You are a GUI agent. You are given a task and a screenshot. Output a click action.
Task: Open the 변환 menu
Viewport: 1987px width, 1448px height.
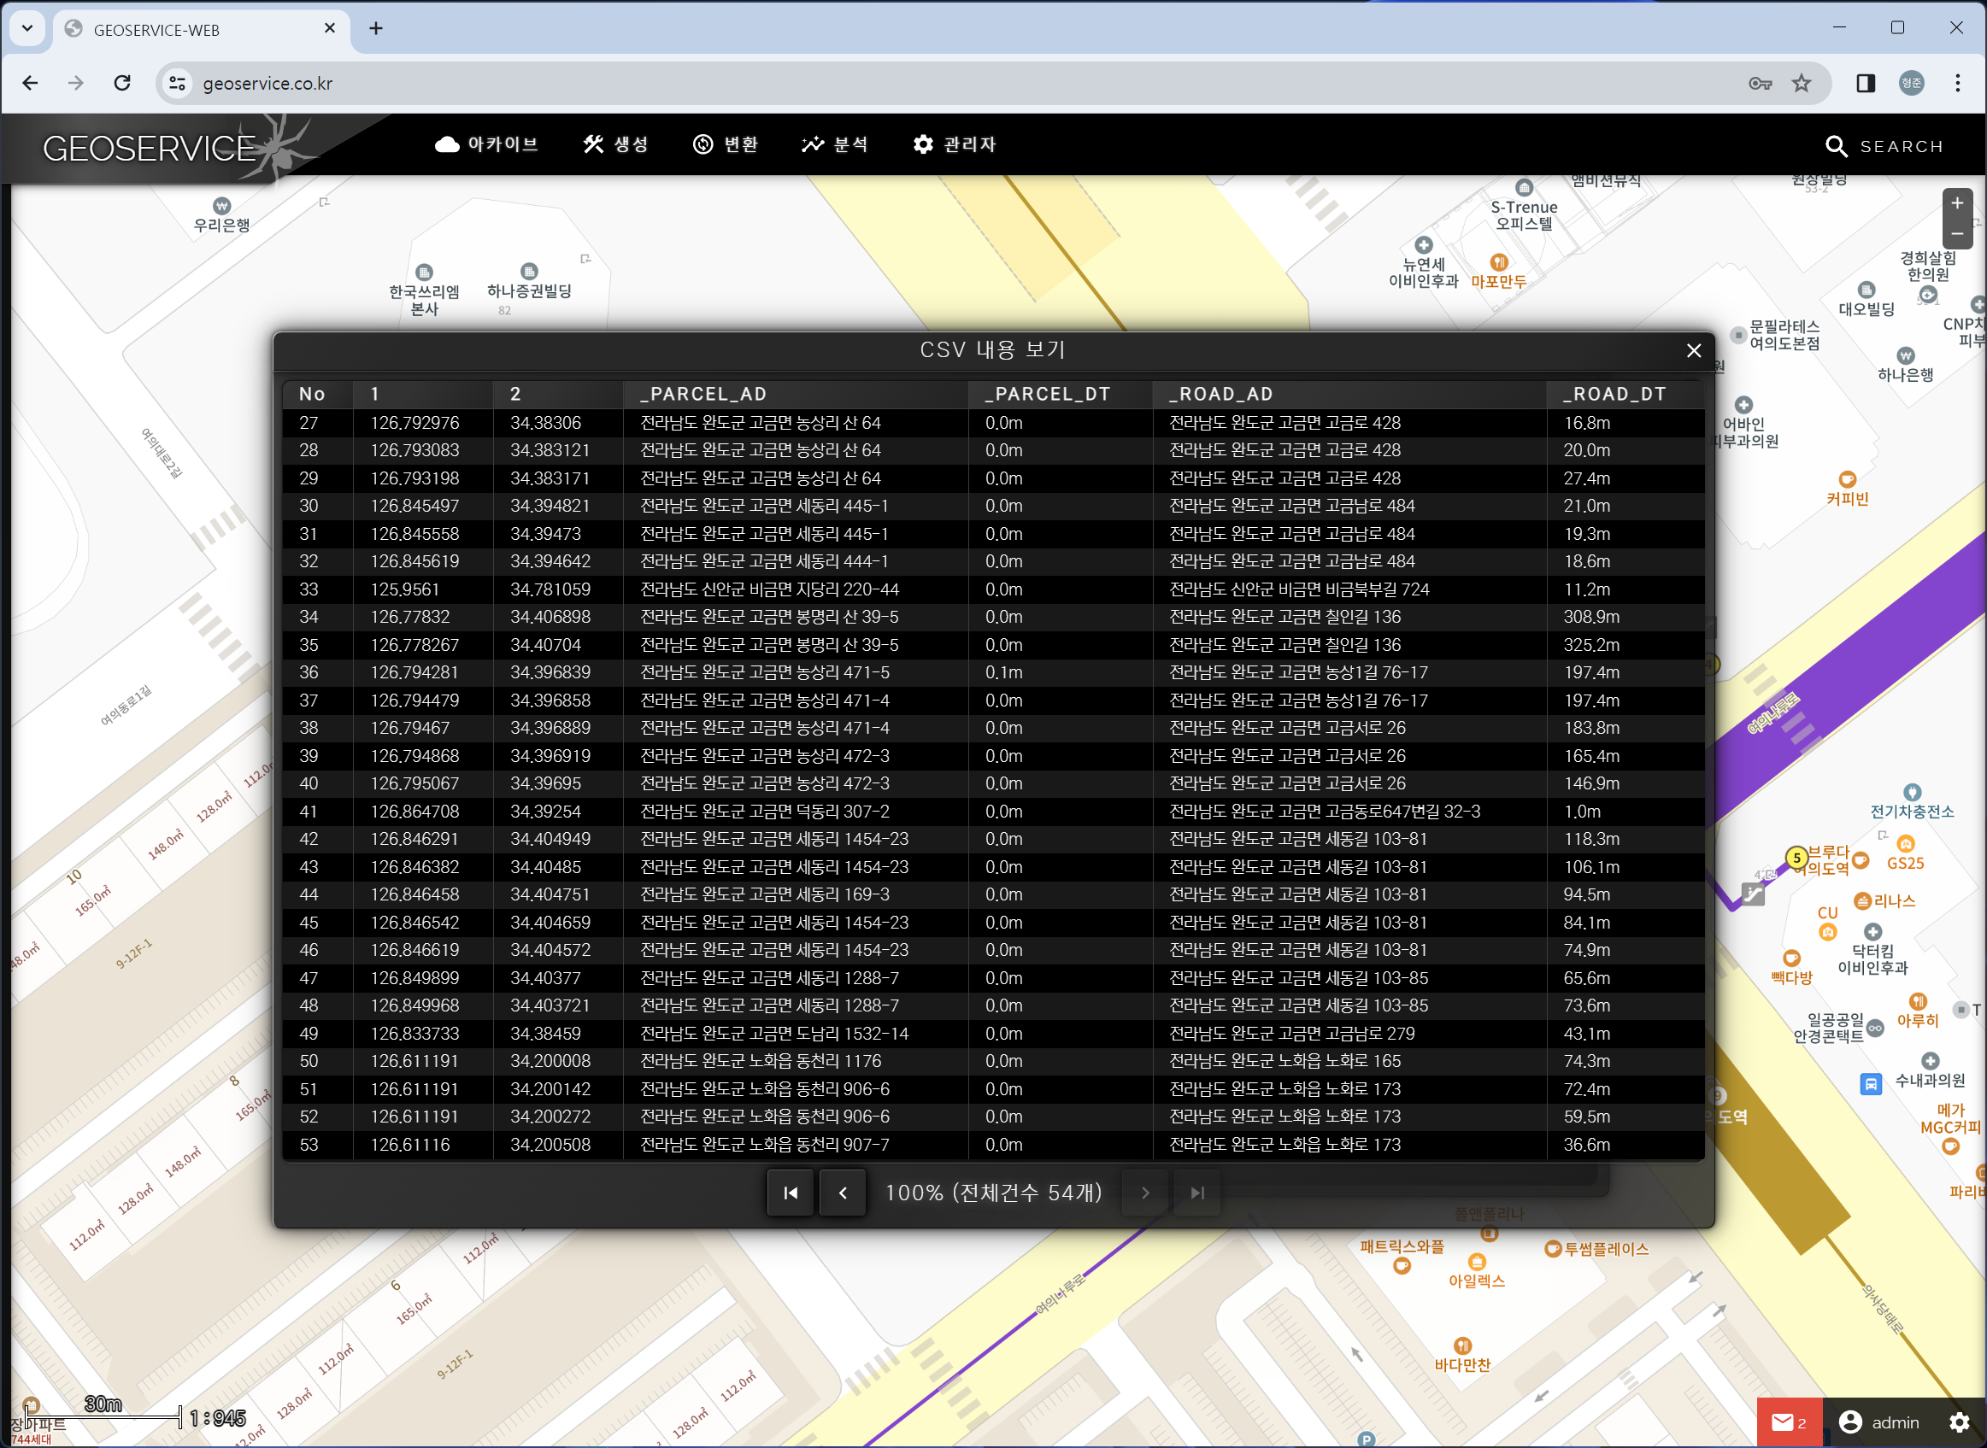726,144
